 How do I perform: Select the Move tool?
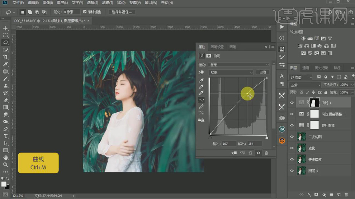[x=5, y=28]
